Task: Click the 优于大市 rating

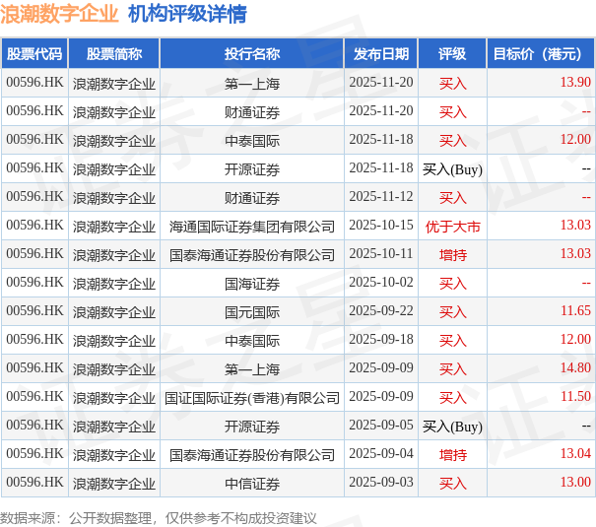Action: coord(453,227)
